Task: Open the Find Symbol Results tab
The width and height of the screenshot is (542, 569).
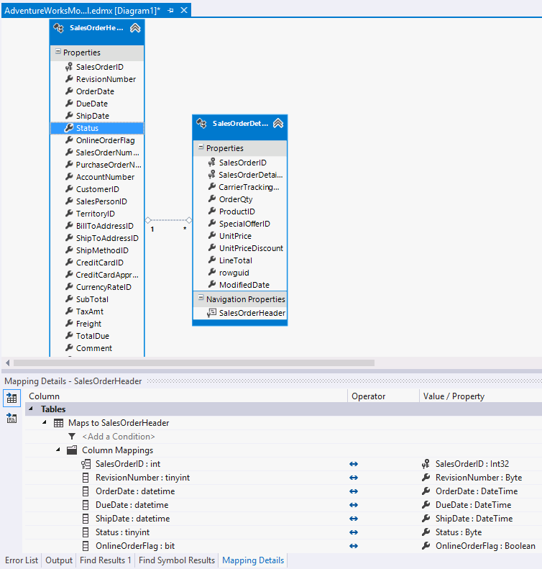Action: [x=177, y=560]
